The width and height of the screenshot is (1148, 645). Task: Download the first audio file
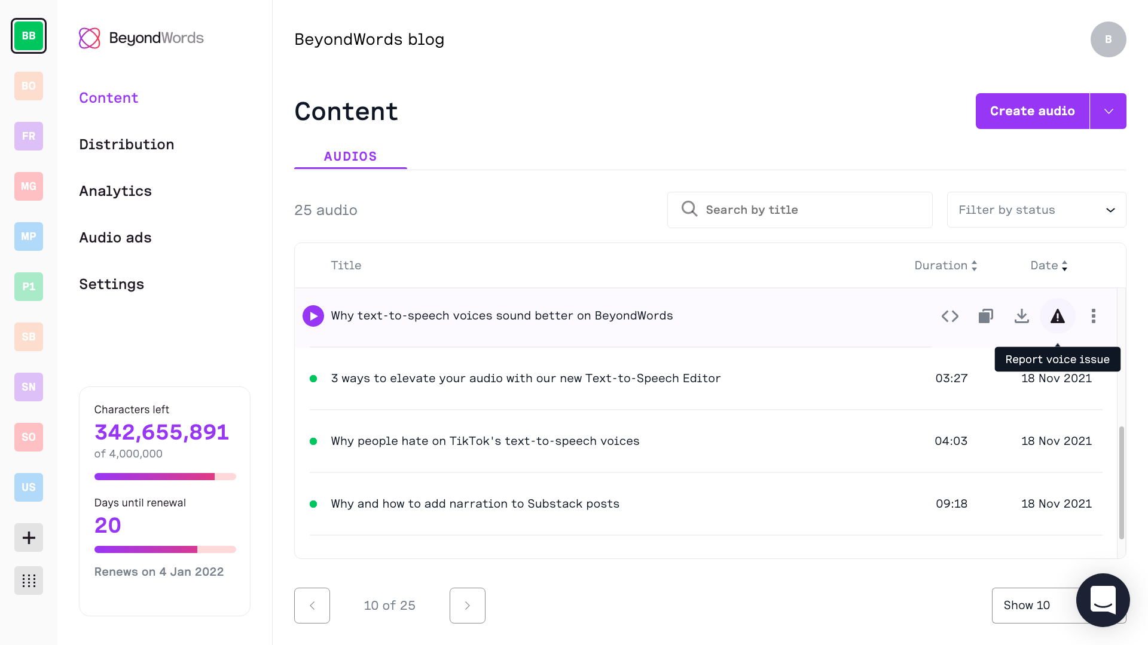(1021, 316)
